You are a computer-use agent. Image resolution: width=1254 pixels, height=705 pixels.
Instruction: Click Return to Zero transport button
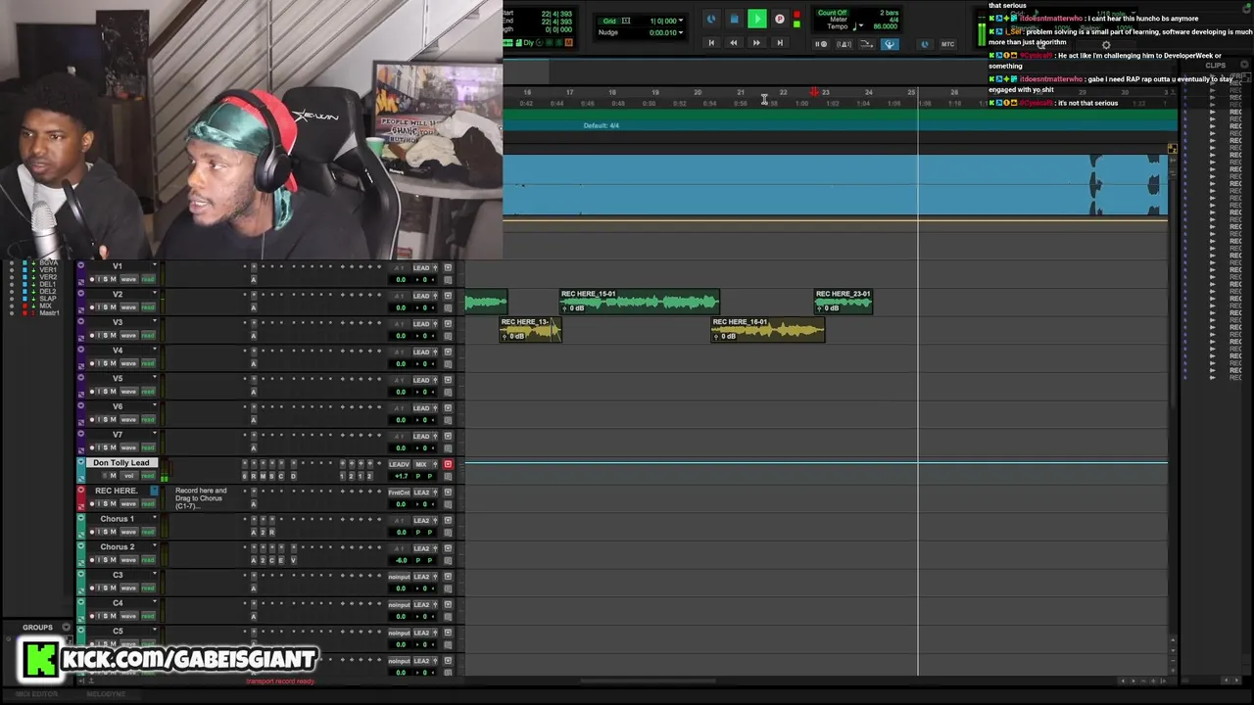[711, 43]
